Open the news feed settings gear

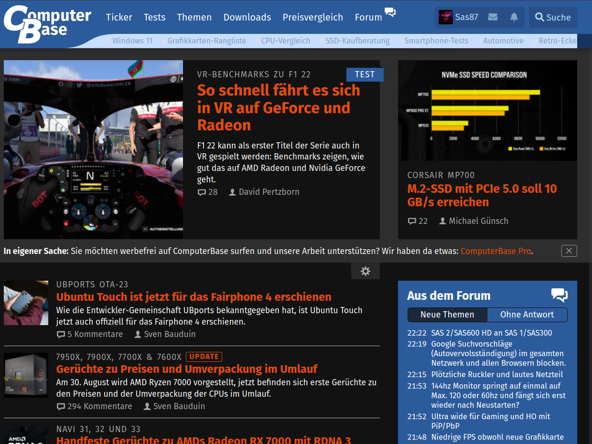(366, 271)
